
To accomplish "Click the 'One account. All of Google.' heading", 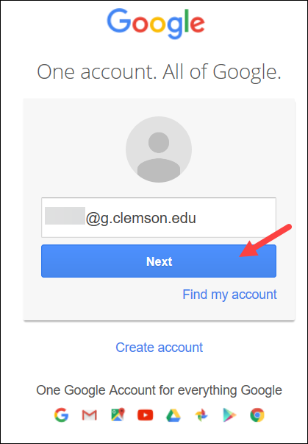I will [159, 72].
